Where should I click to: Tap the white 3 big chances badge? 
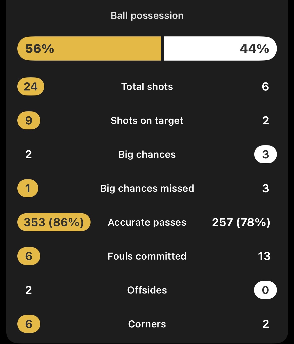pyautogui.click(x=265, y=154)
